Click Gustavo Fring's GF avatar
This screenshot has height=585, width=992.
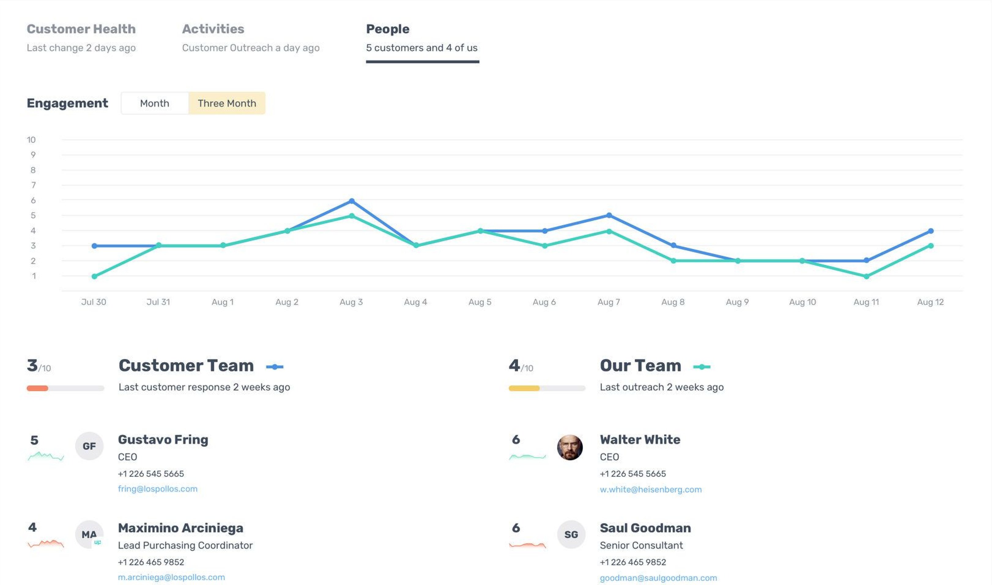pos(89,446)
